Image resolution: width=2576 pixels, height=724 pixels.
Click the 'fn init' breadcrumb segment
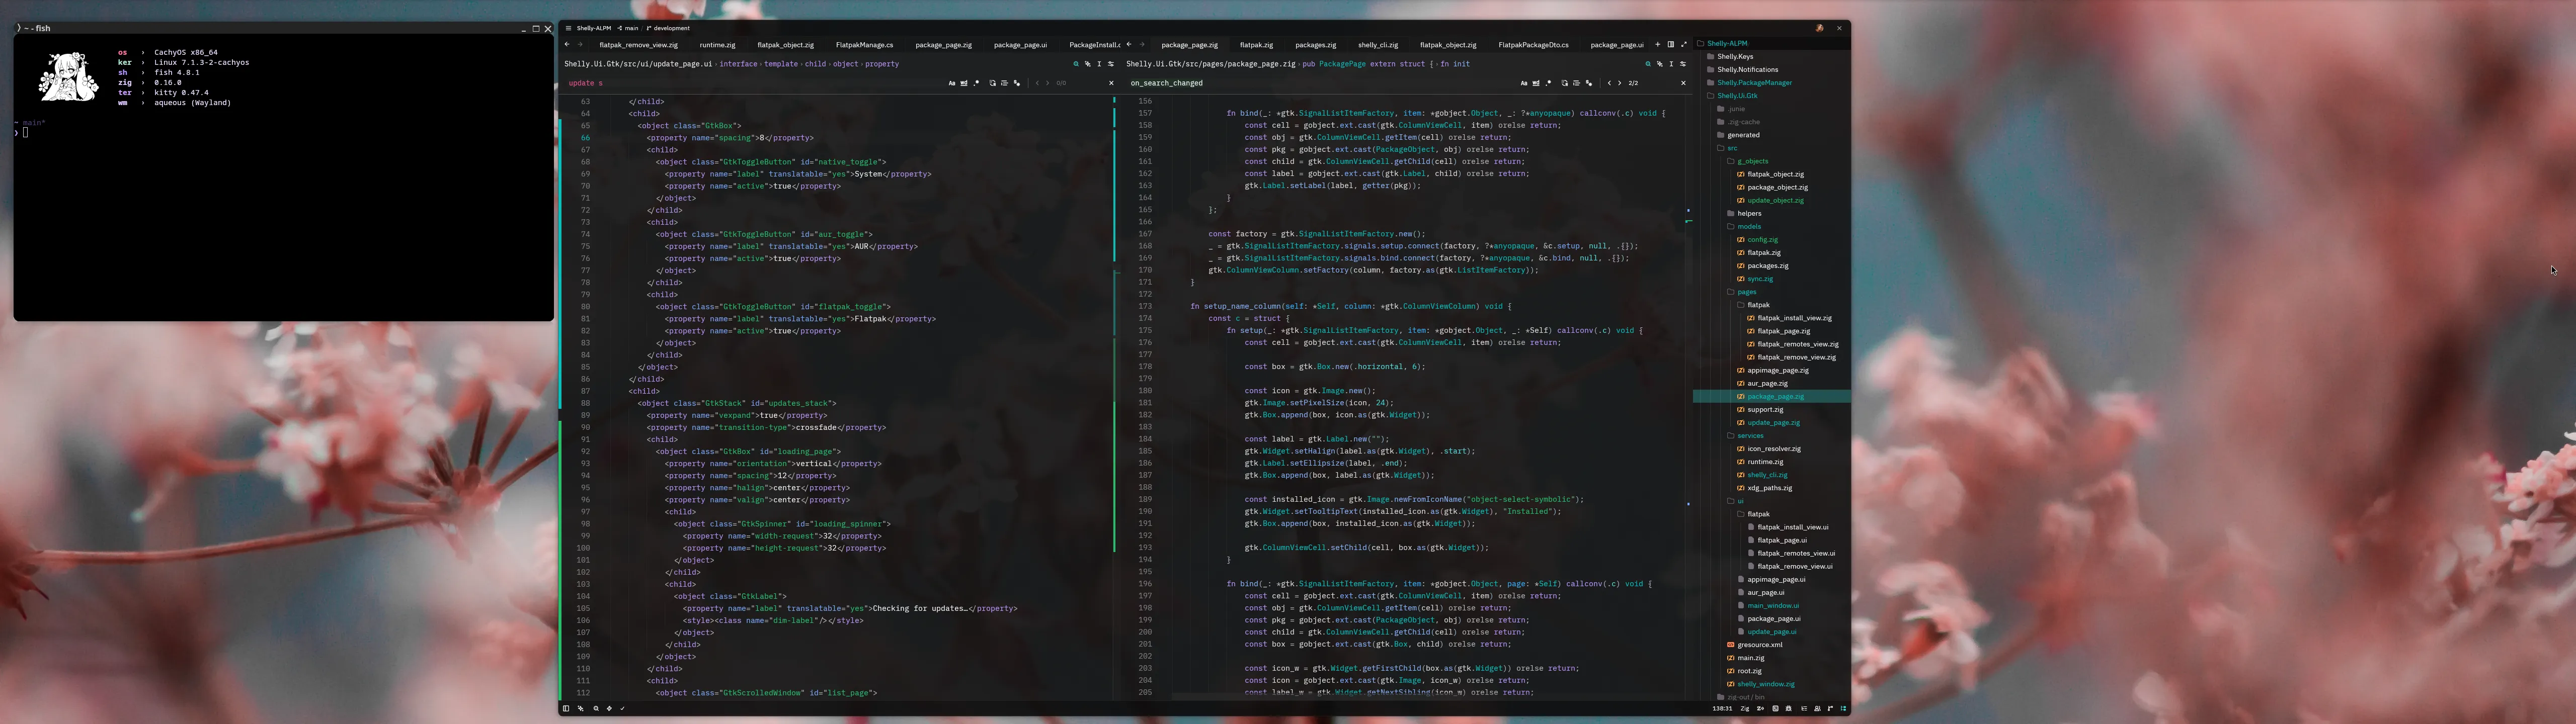pos(1455,64)
